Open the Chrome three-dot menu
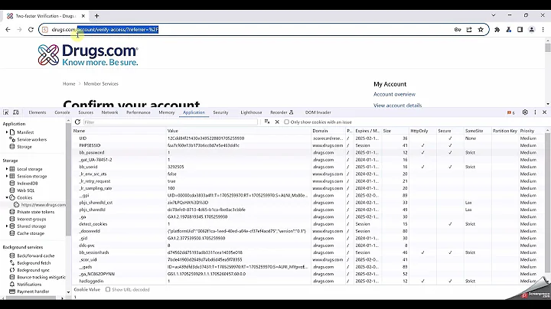The height and width of the screenshot is (309, 551). (x=543, y=30)
